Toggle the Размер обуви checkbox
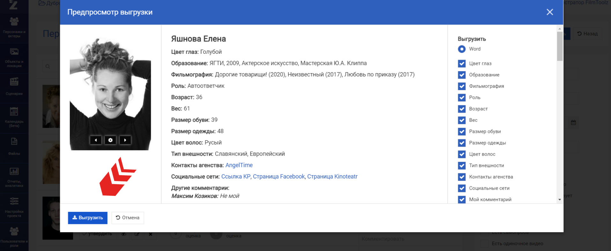Image resolution: width=611 pixels, height=251 pixels. 462,132
